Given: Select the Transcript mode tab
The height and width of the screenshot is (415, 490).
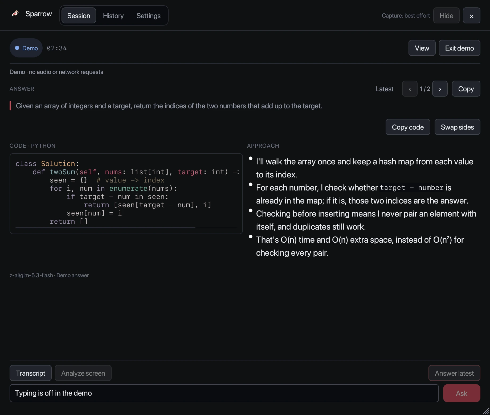Looking at the screenshot, I should [x=31, y=373].
